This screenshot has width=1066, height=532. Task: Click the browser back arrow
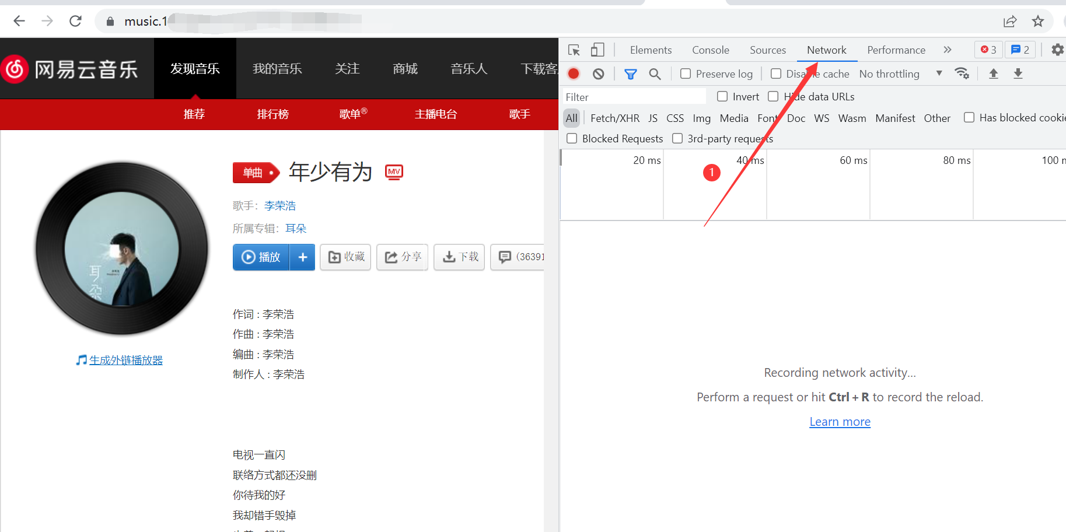coord(19,21)
